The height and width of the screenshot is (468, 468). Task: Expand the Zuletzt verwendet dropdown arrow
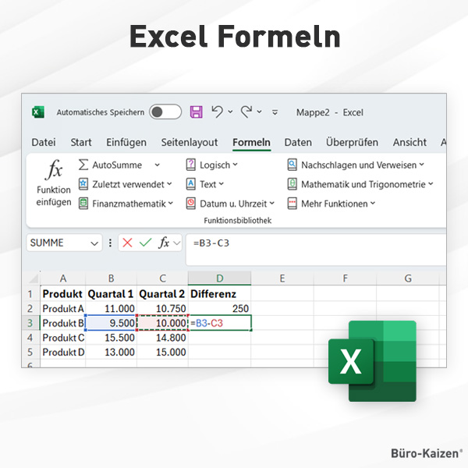(169, 184)
